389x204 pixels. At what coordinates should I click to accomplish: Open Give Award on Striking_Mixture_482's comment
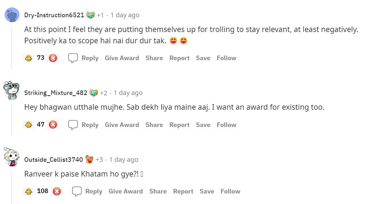pyautogui.click(x=122, y=125)
